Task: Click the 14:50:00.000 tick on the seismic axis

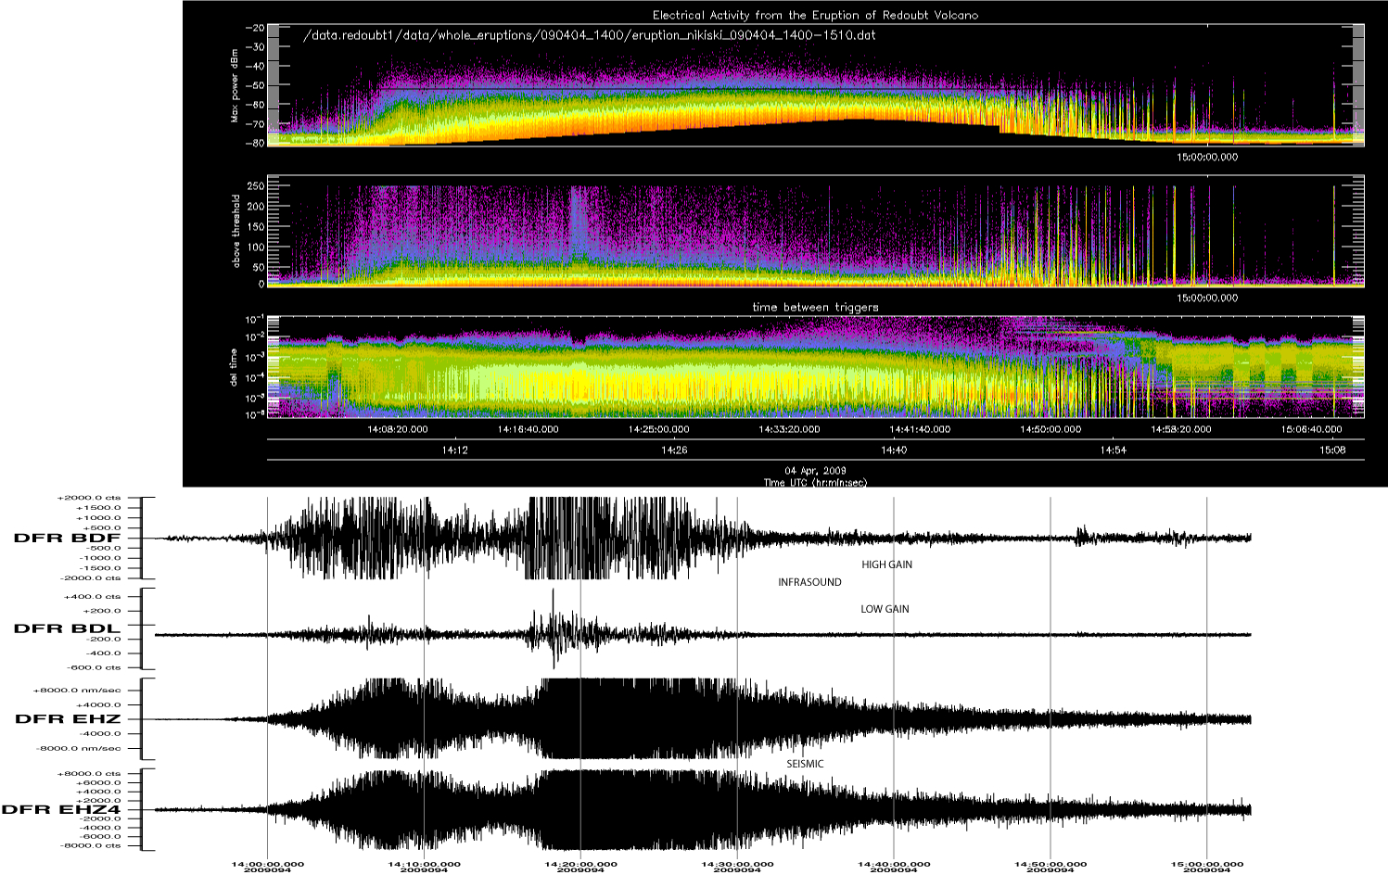Action: pos(1050,864)
